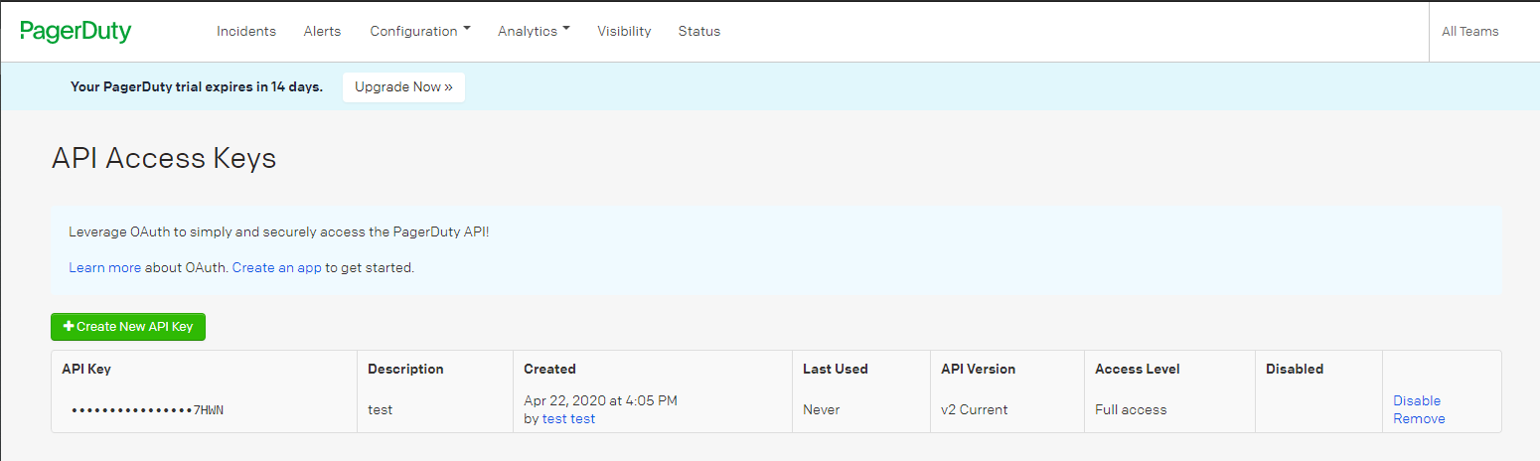
Task: Click the Description column header
Action: pyautogui.click(x=405, y=369)
